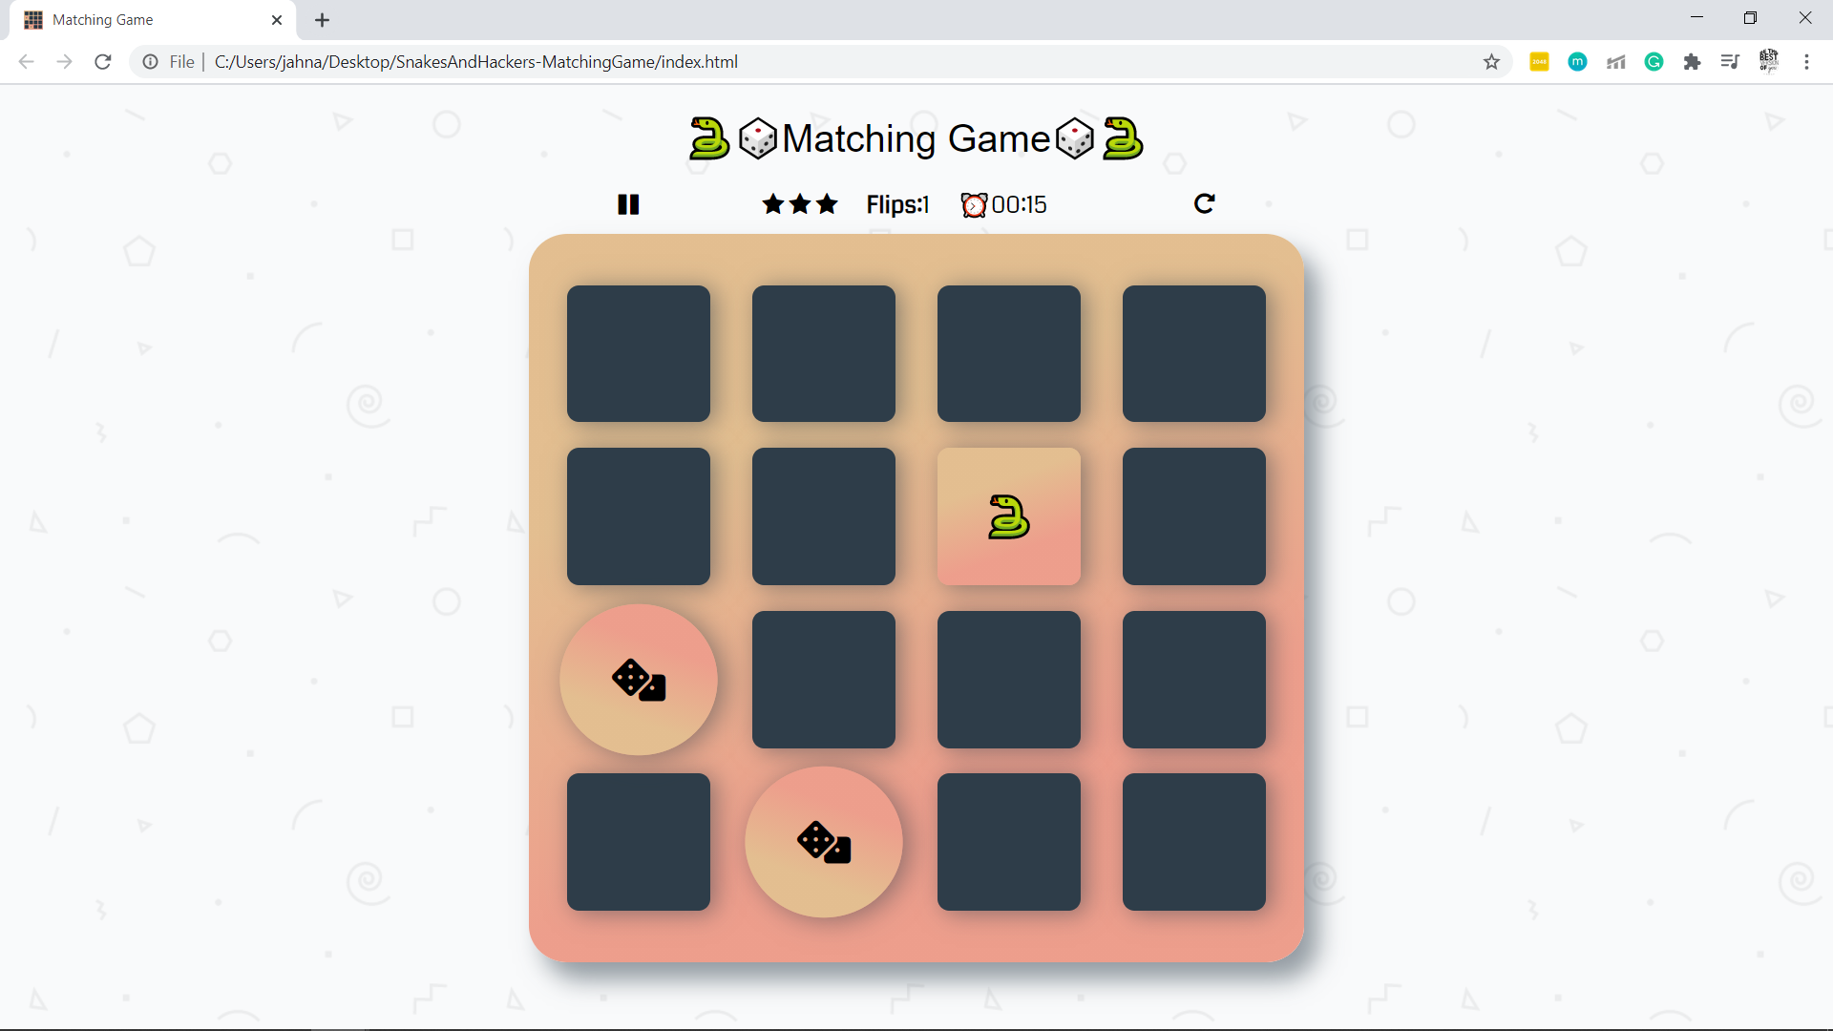Flip the bottom-left face-down card

point(638,842)
